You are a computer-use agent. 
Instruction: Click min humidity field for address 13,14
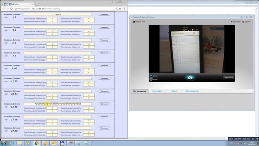[x=89, y=98]
